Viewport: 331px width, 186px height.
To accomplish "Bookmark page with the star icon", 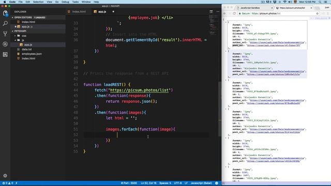I will point(317,13).
